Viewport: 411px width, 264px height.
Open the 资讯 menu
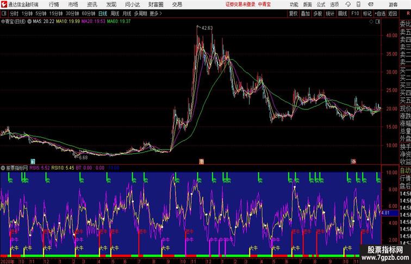92,4
